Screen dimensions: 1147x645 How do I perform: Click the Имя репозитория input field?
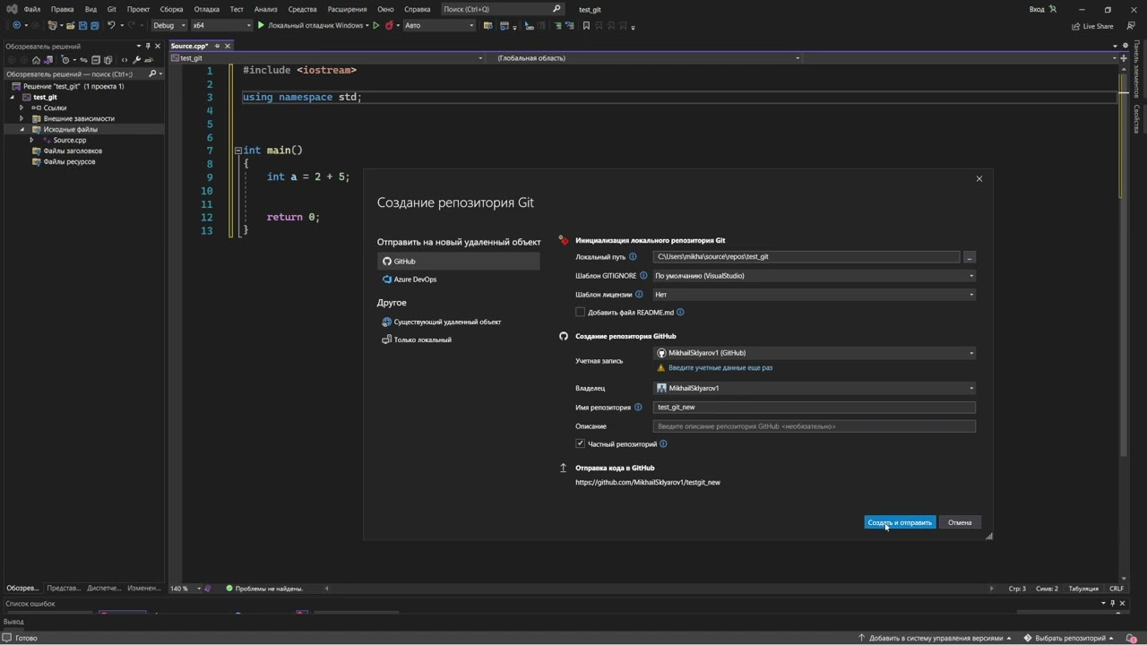click(x=815, y=408)
